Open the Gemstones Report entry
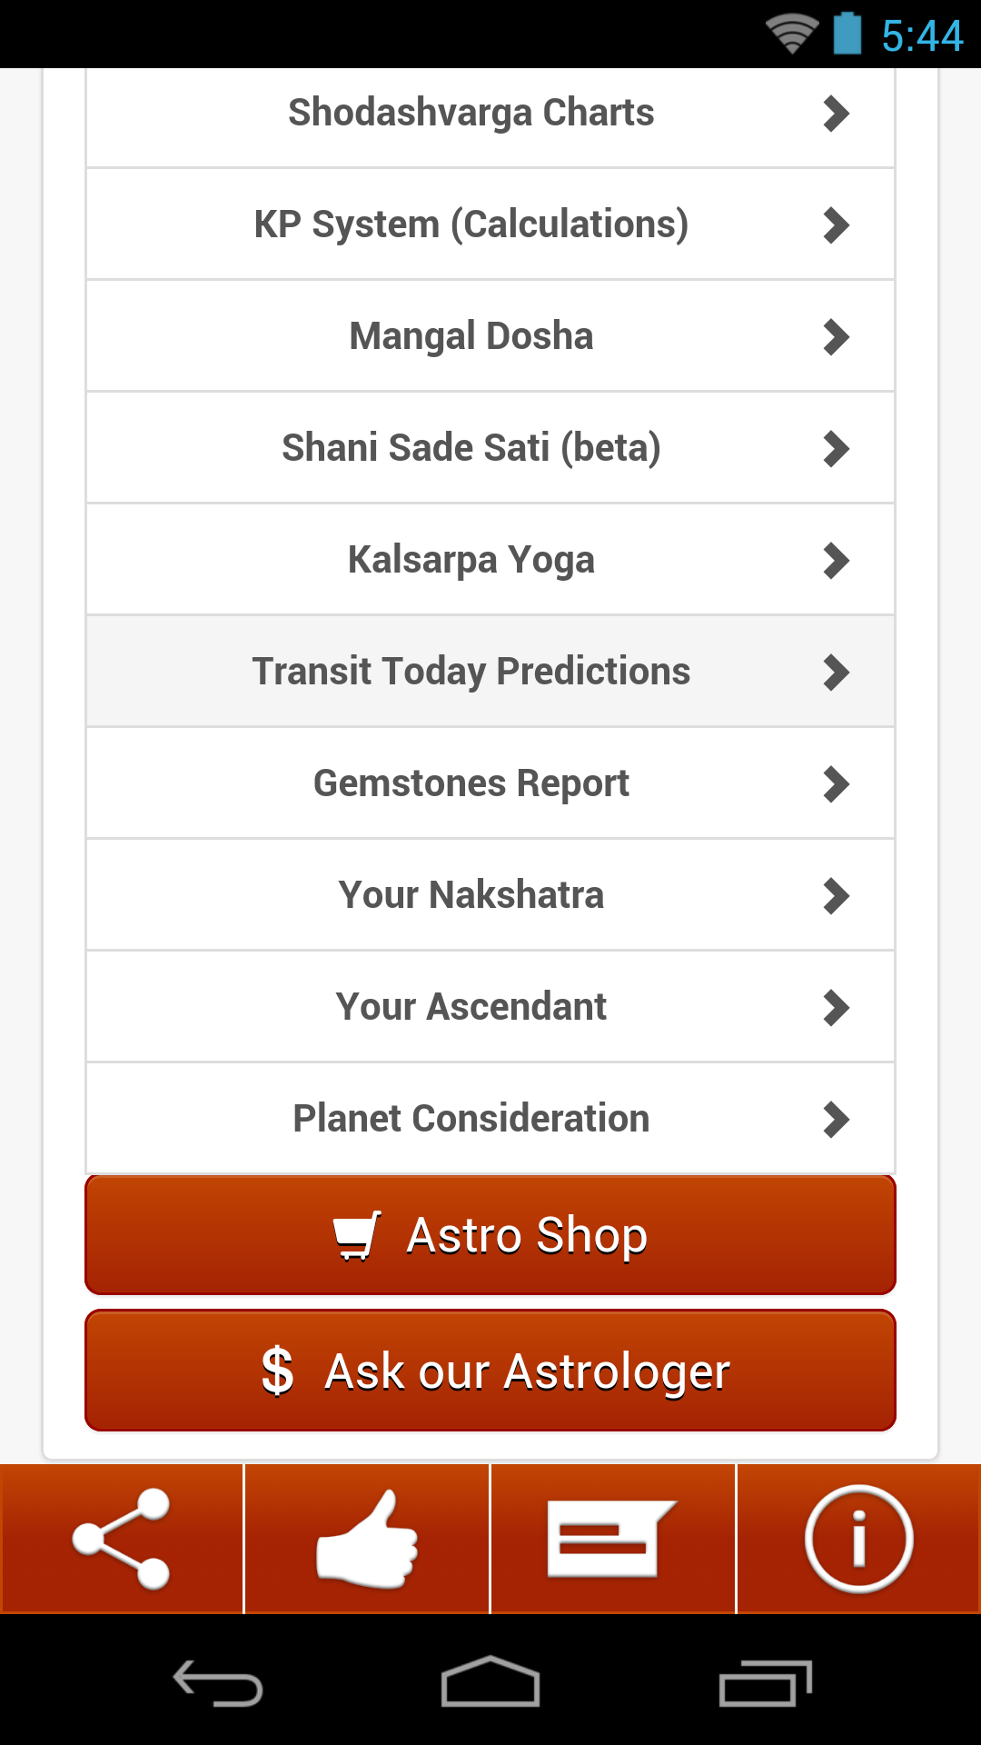Viewport: 981px width, 1745px height. tap(490, 783)
